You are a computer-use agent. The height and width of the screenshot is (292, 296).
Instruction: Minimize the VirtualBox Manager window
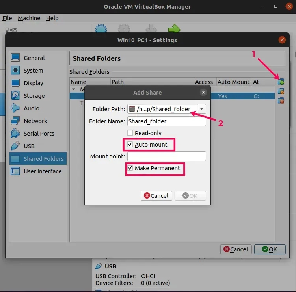[262, 7]
